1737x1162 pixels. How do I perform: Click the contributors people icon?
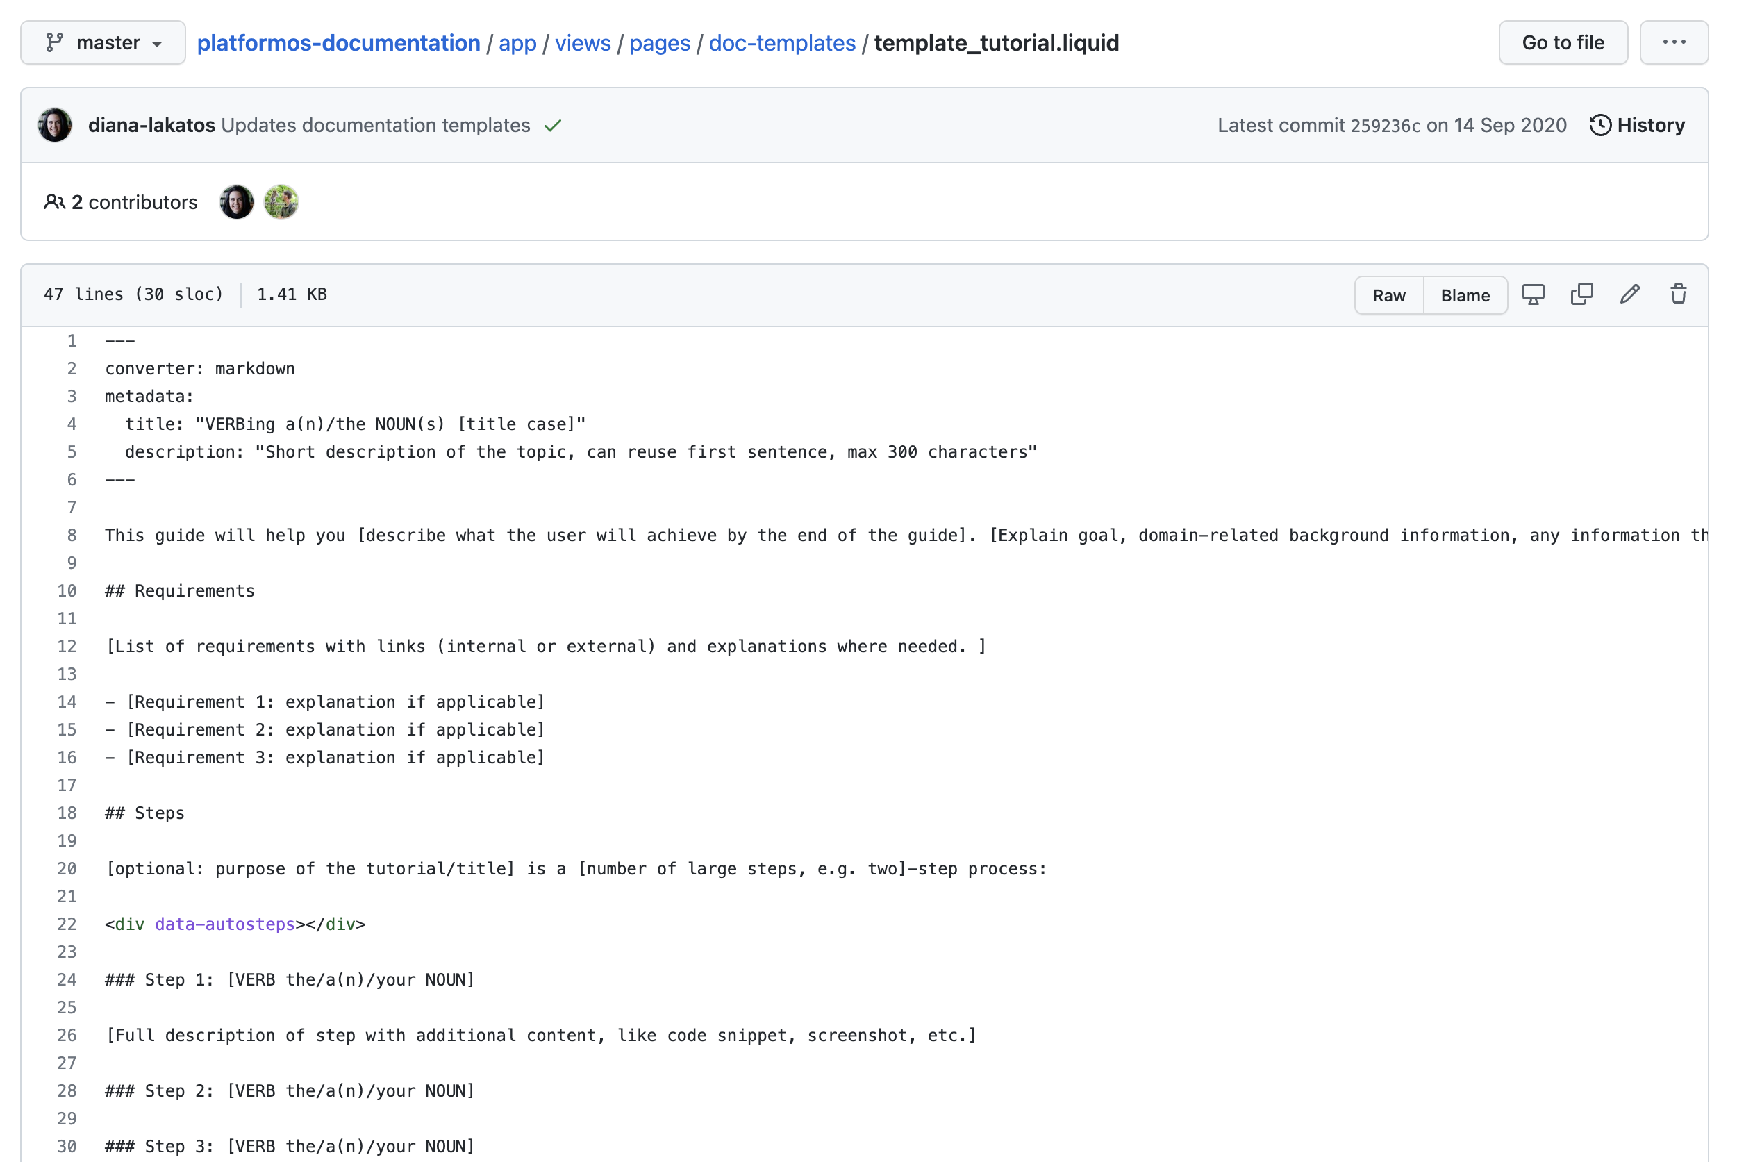54,201
